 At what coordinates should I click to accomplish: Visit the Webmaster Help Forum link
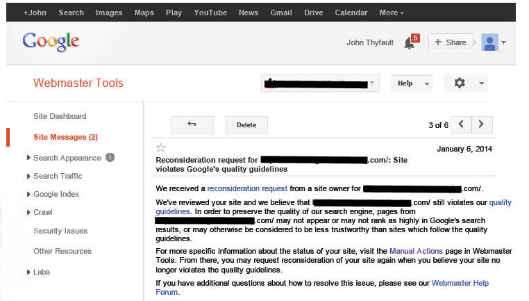[460, 283]
